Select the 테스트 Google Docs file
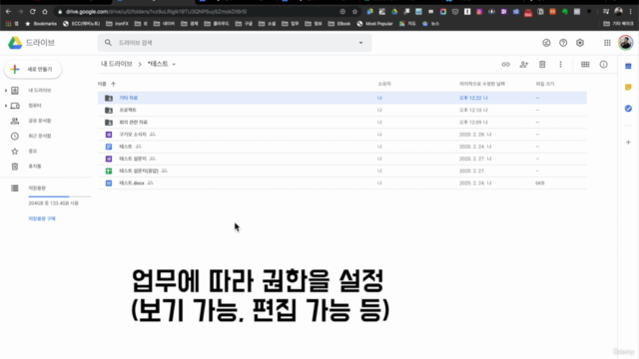639x359 pixels. (341, 147)
